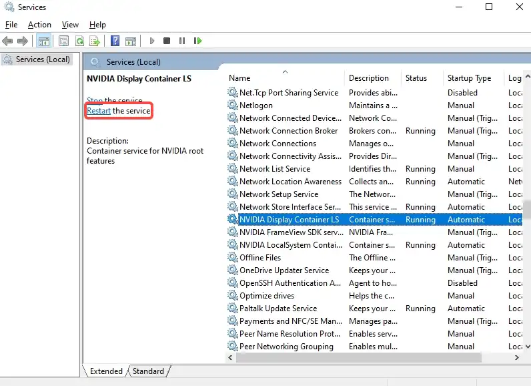Click the Restart Service toolbar icon
Screen dimensions: 531x386
coord(197,41)
